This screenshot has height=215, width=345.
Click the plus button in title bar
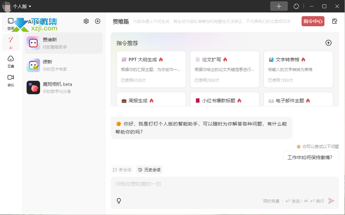coord(279,6)
